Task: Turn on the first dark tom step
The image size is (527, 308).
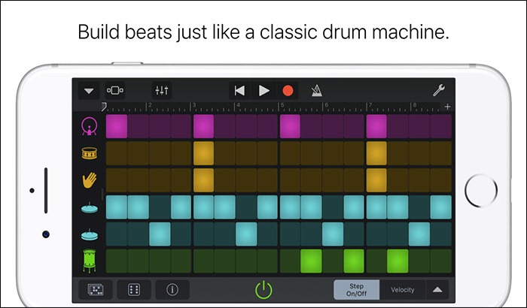Action: click(x=117, y=261)
